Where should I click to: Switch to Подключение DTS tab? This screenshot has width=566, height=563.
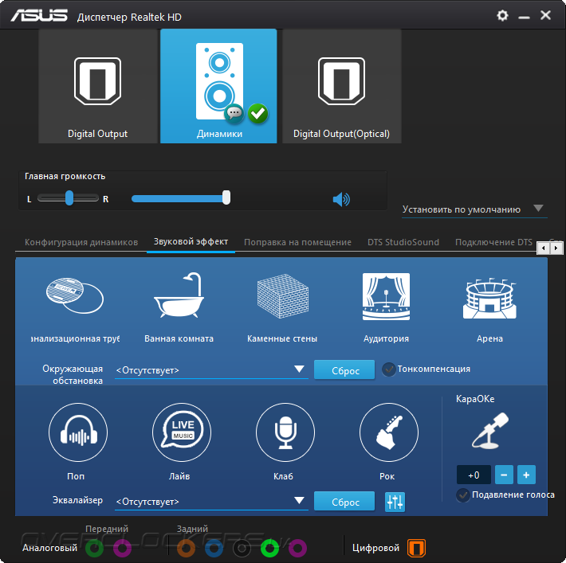point(493,242)
